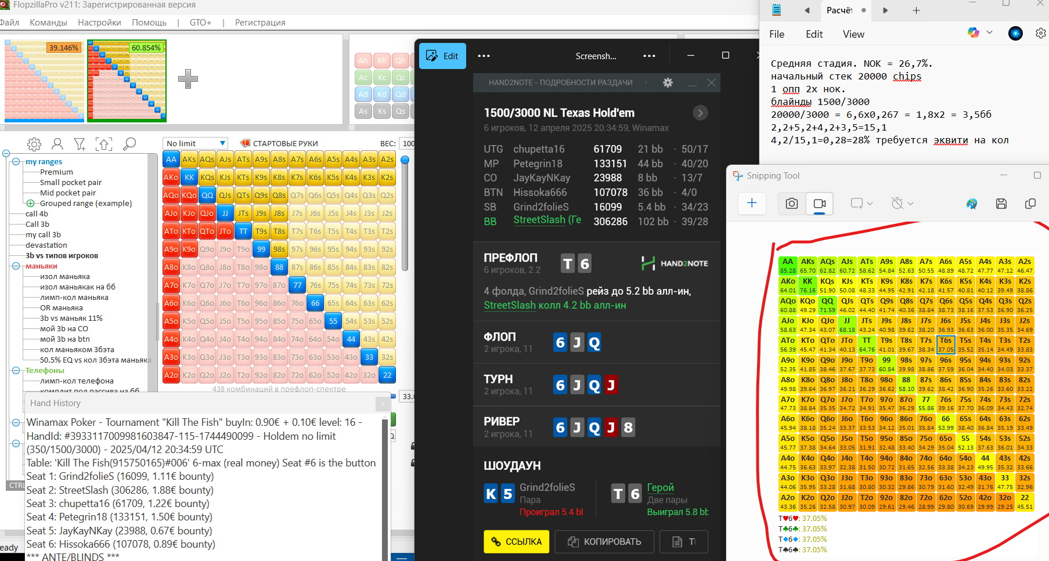Viewport: 1049px width, 561px height.
Task: Open the No limit game type dropdown
Action: tap(196, 143)
